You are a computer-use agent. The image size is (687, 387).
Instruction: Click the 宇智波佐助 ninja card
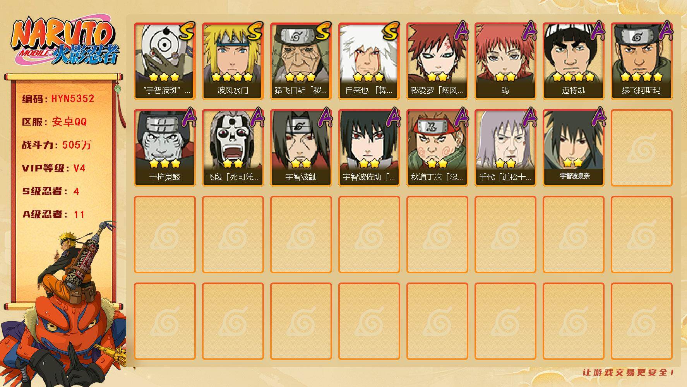pos(369,148)
